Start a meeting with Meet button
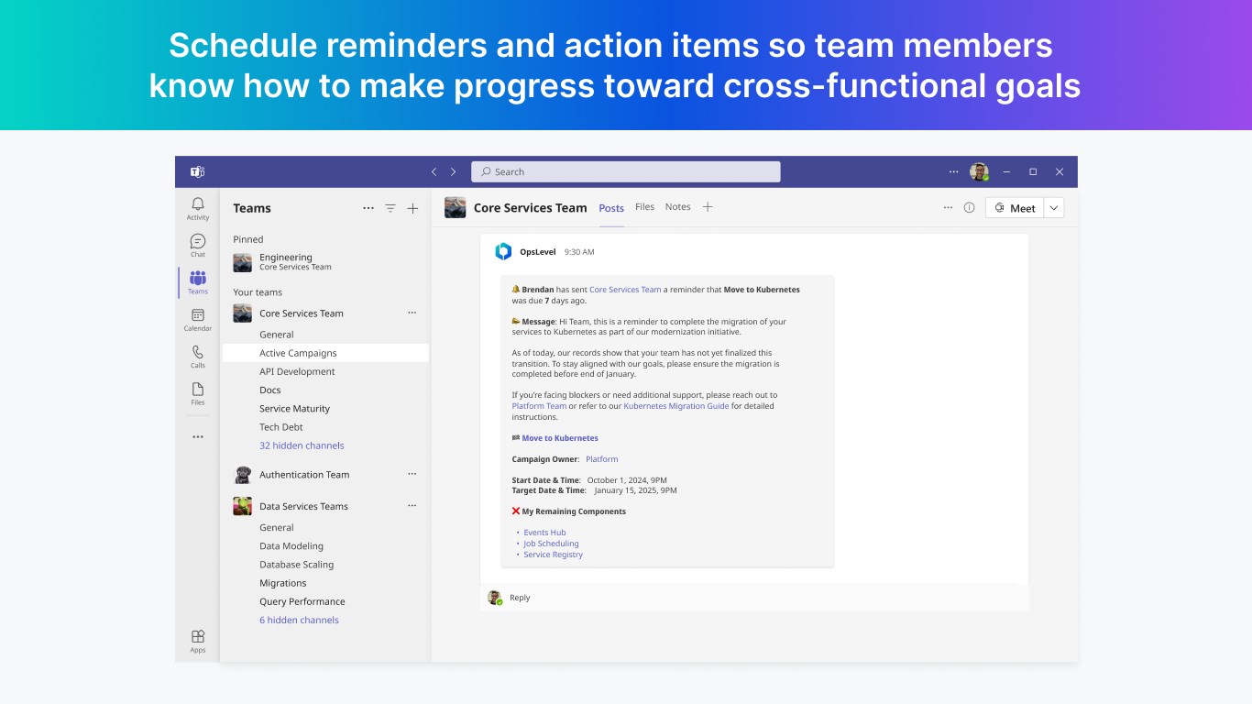The image size is (1252, 704). coord(1016,208)
